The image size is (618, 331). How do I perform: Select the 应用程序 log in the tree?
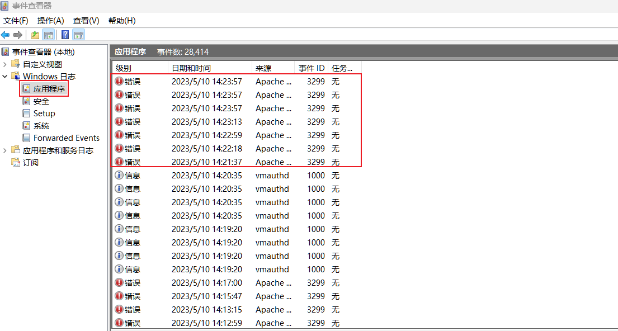49,89
